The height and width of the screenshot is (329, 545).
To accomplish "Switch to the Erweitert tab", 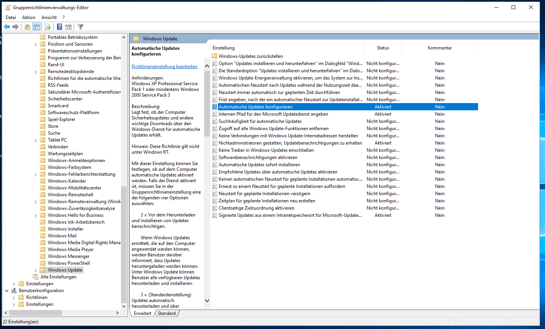I will tap(143, 313).
